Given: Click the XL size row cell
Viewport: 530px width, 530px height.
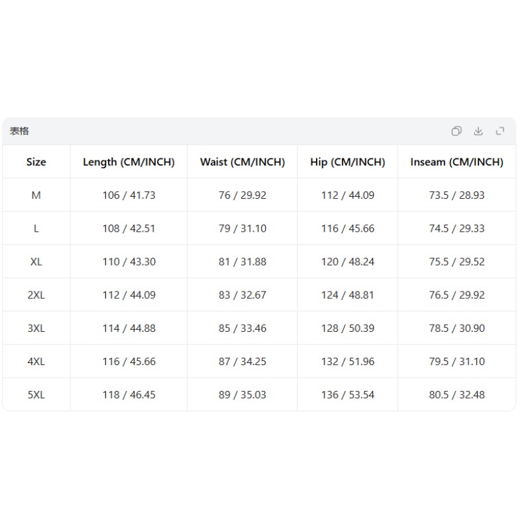Looking at the screenshot, I should (36, 262).
